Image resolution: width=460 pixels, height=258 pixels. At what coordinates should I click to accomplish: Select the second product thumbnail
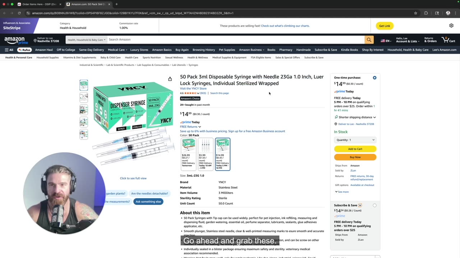pyautogui.click(x=84, y=97)
